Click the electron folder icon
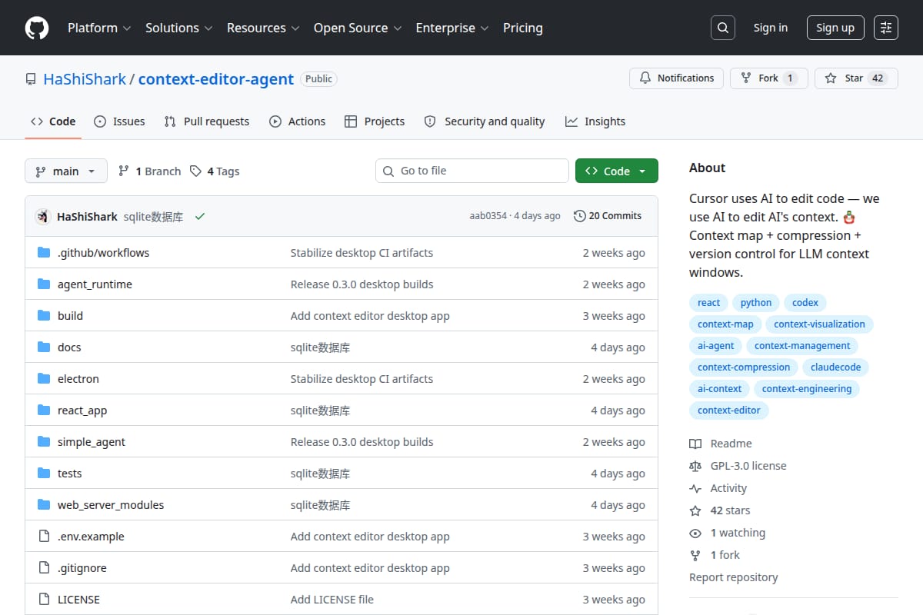This screenshot has height=615, width=923. 44,379
